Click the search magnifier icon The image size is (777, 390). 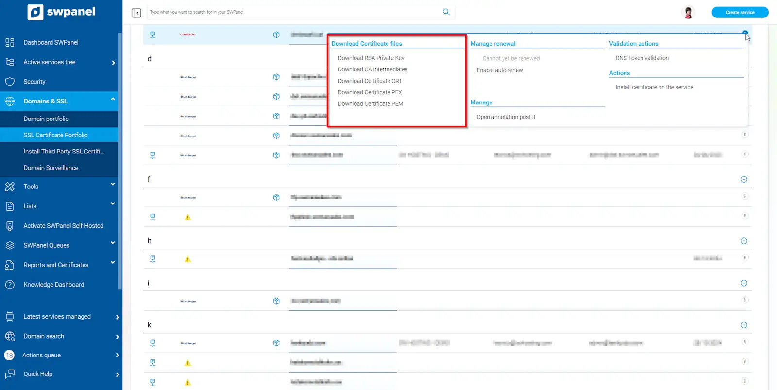click(x=446, y=12)
